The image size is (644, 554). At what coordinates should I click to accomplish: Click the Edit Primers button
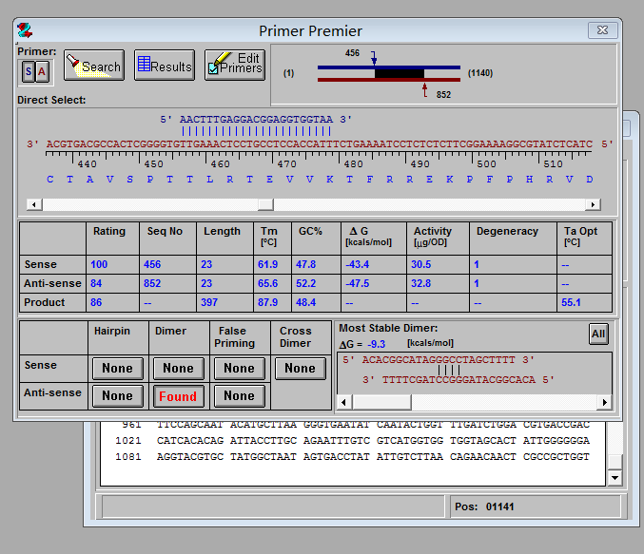[x=234, y=66]
